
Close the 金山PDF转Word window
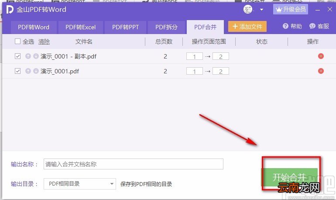[x=330, y=10]
